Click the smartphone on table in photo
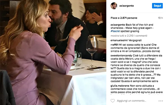 (x=96, y=68)
